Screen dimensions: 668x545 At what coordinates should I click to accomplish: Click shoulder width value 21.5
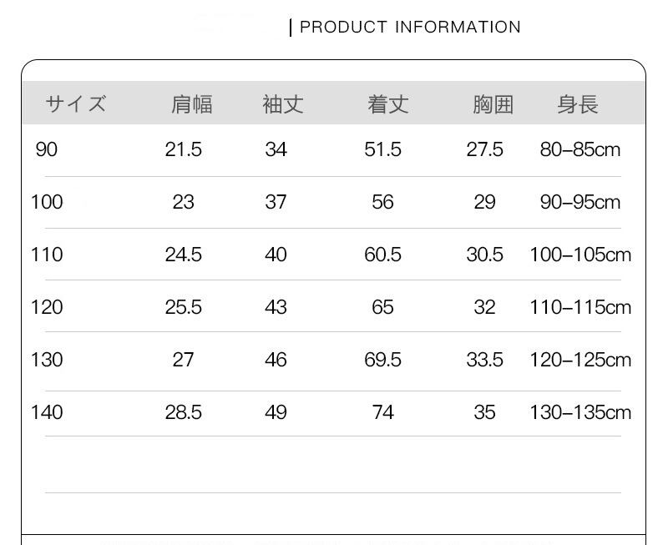pyautogui.click(x=184, y=149)
